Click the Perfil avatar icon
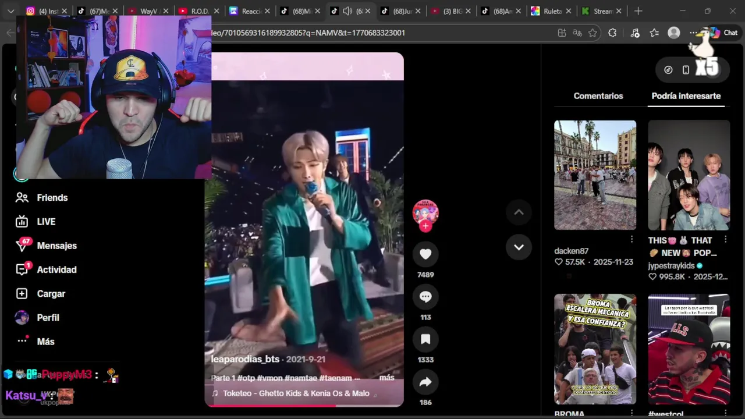Image resolution: width=745 pixels, height=419 pixels. [x=22, y=318]
